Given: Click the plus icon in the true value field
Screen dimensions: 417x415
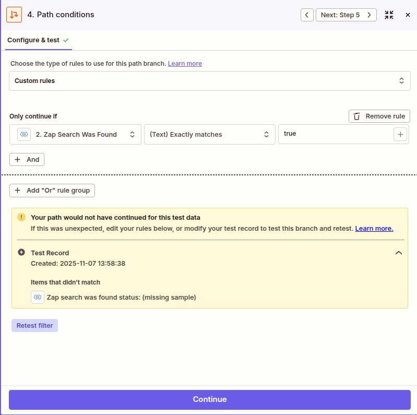Looking at the screenshot, I should tap(400, 134).
